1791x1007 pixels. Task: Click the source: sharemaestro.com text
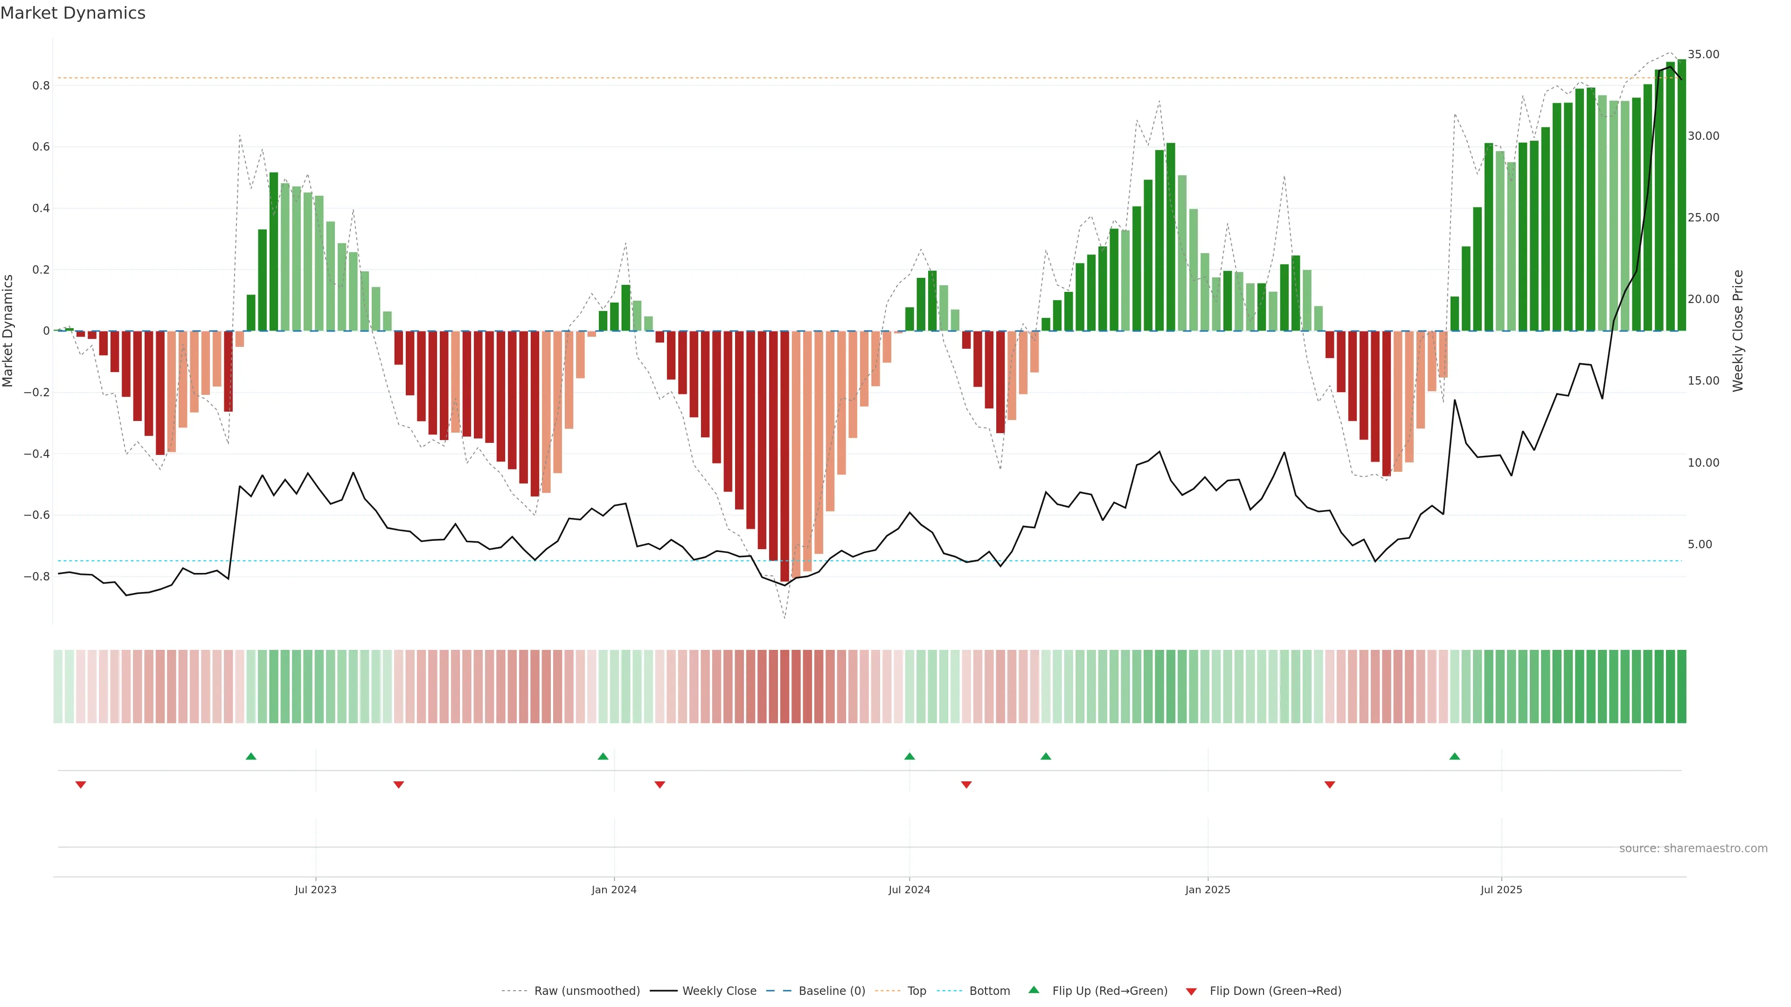(1693, 848)
